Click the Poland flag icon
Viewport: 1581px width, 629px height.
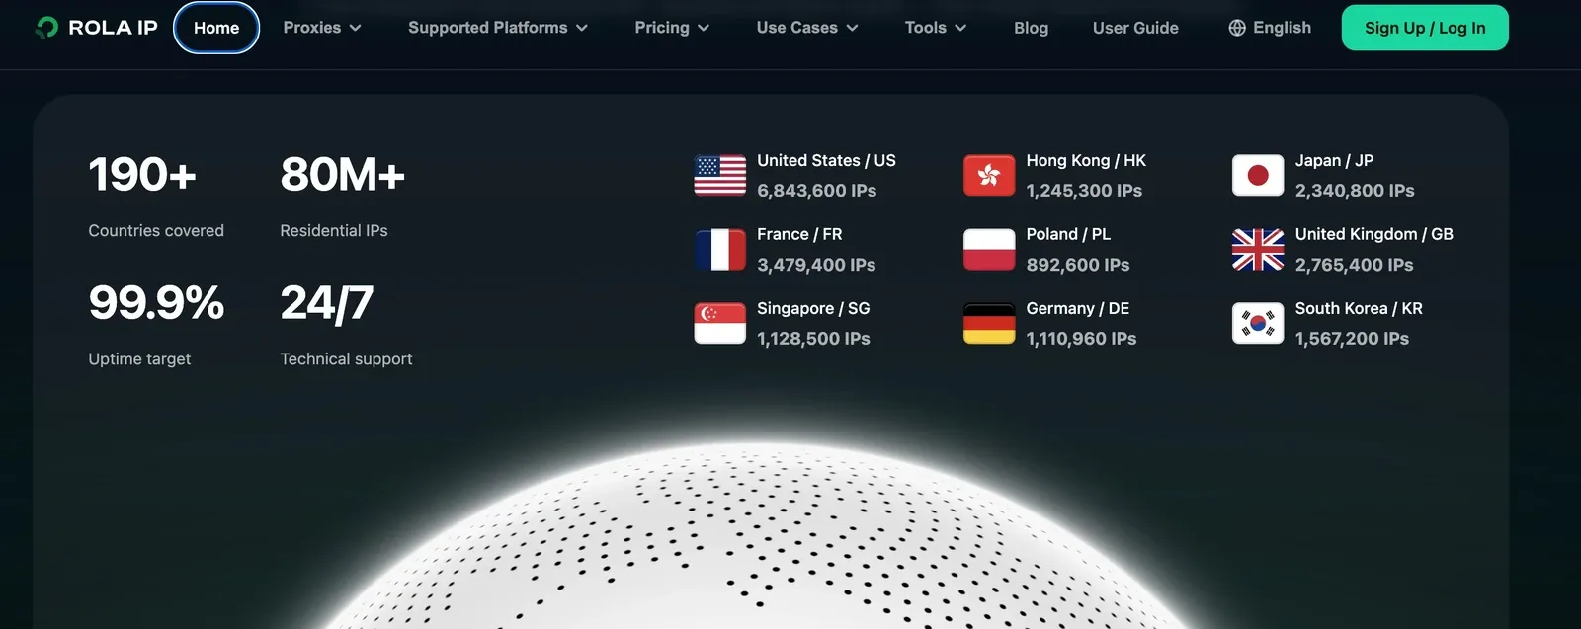pos(989,250)
